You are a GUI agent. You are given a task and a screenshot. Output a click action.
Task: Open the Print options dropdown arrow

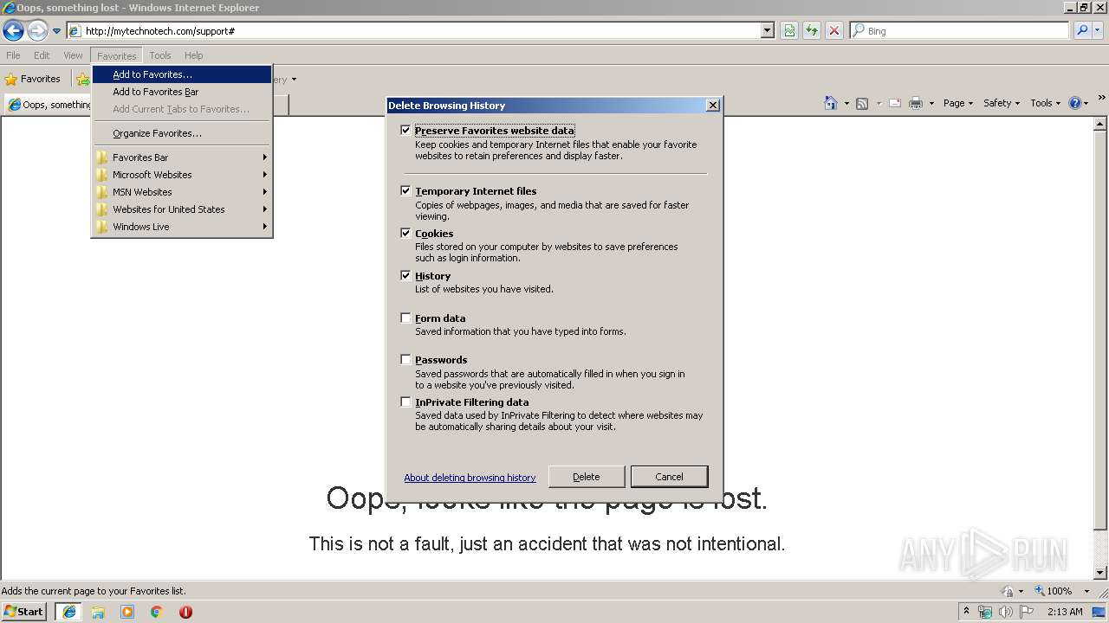click(x=931, y=103)
